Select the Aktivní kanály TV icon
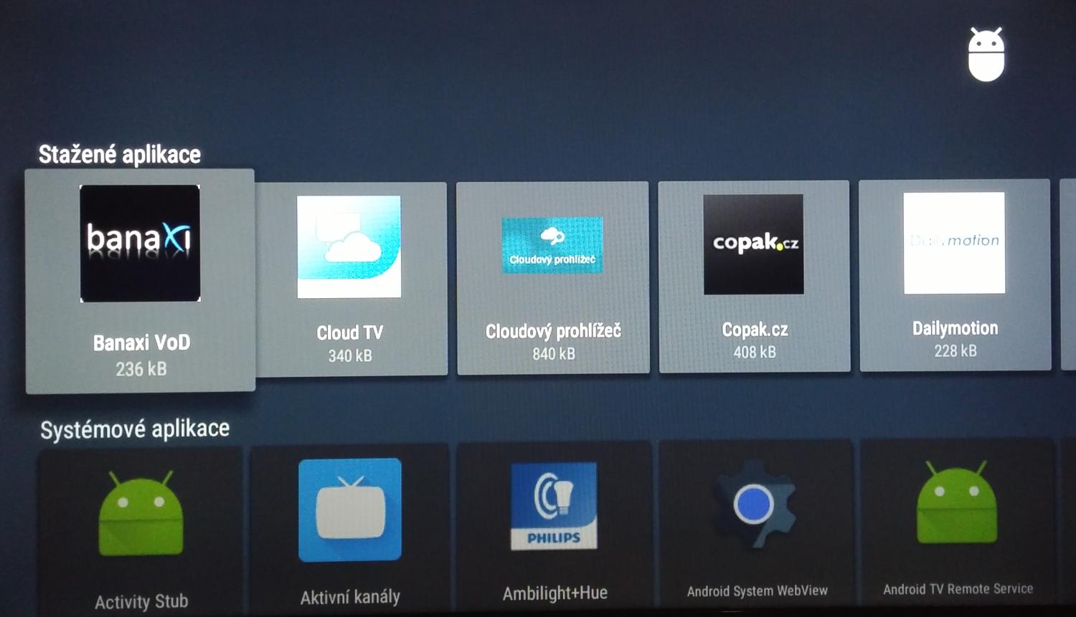 tap(349, 509)
